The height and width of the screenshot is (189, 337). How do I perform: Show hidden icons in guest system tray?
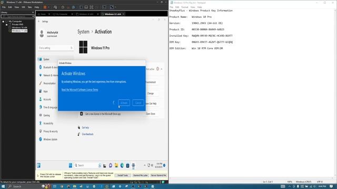(x=145, y=165)
